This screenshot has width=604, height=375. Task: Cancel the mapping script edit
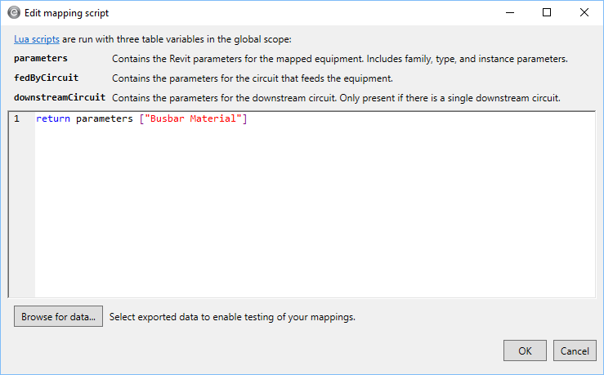point(575,350)
